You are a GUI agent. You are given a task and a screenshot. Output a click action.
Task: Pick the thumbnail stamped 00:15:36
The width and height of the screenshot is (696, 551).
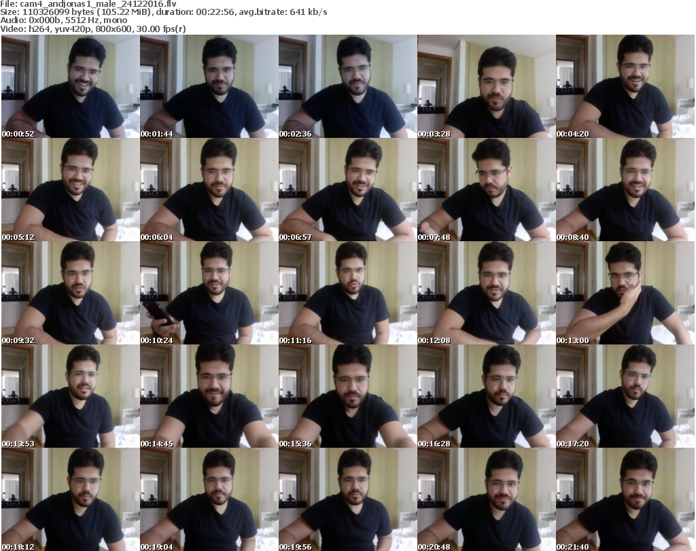pyautogui.click(x=347, y=396)
